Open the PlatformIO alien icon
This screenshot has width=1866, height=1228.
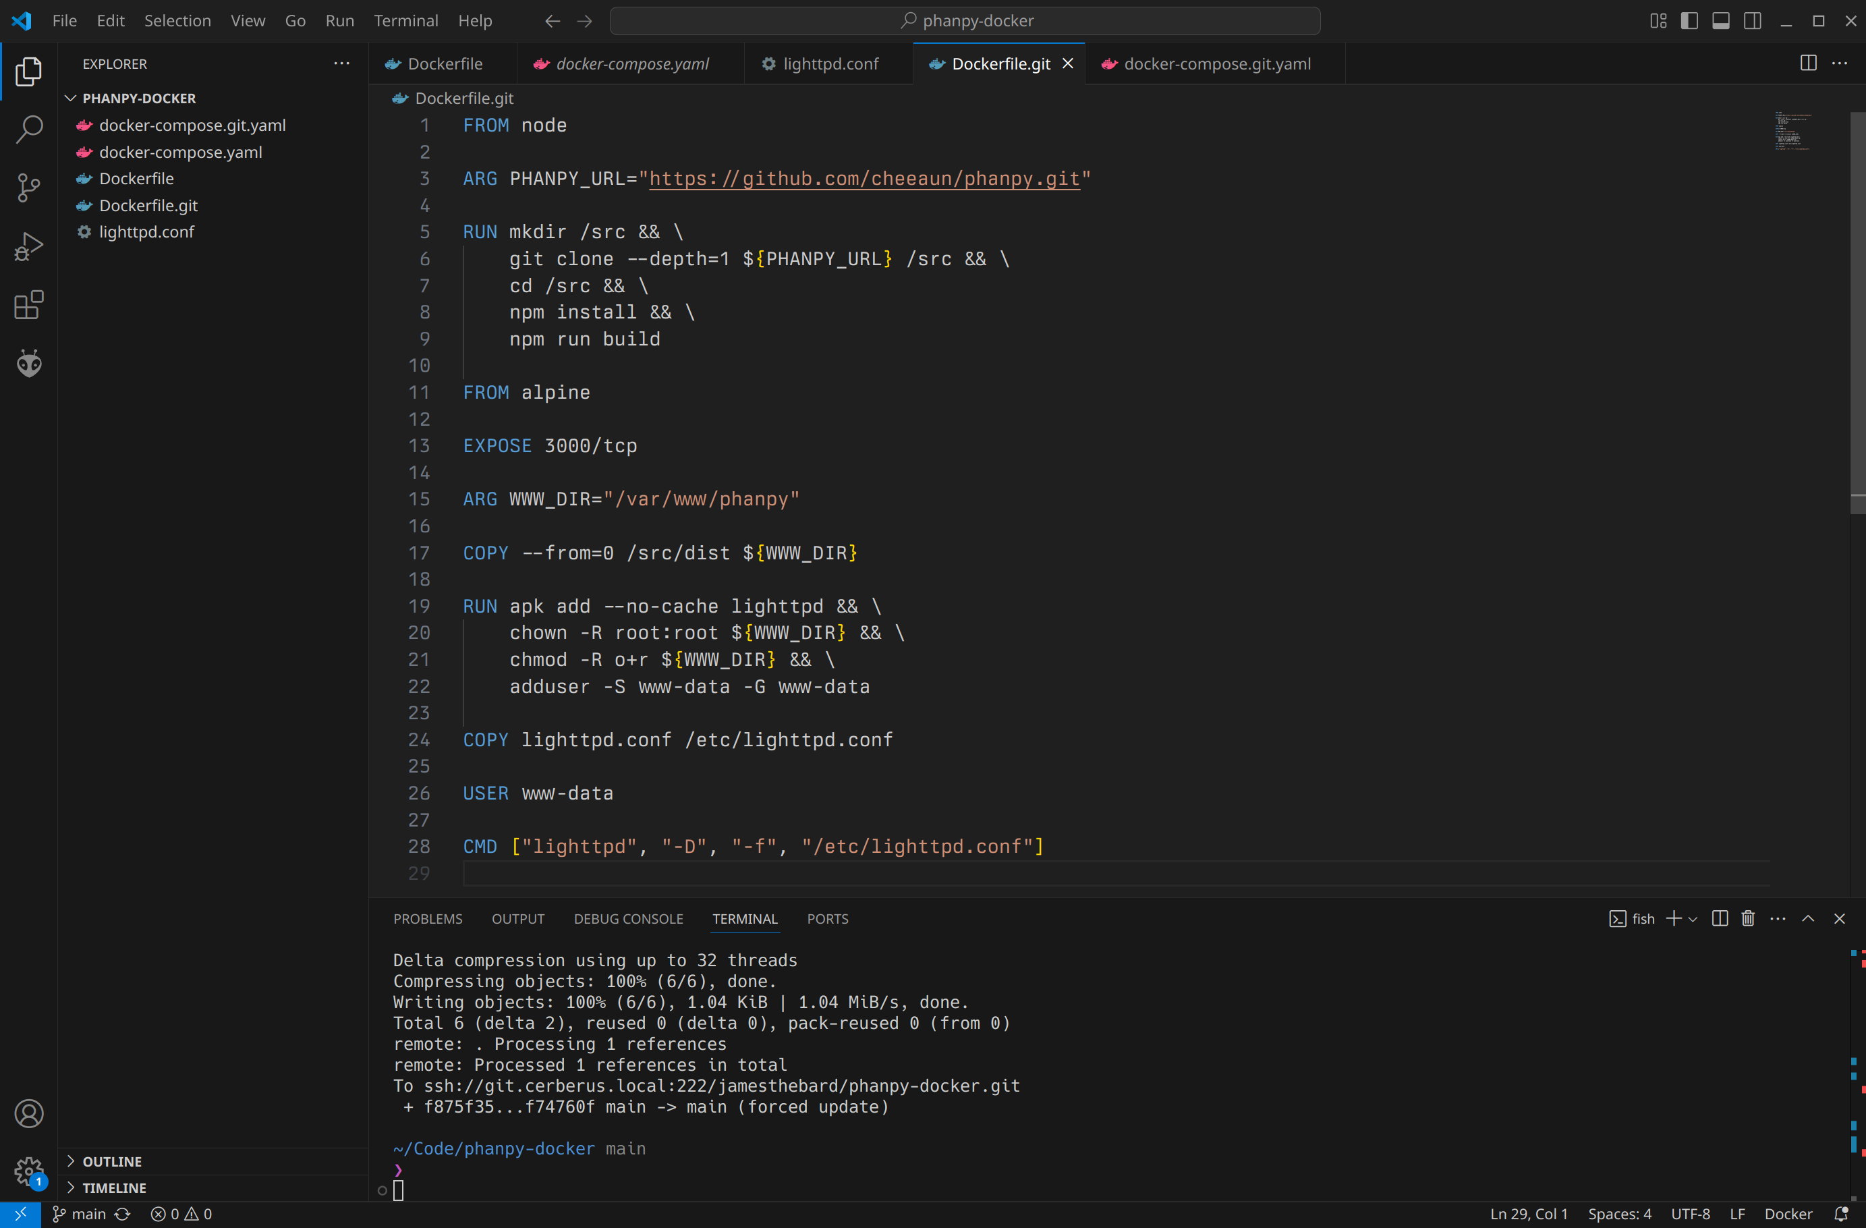tap(28, 363)
